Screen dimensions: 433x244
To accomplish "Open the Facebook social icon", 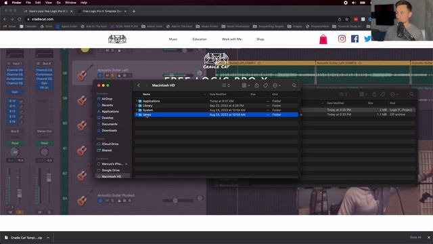I will point(355,39).
